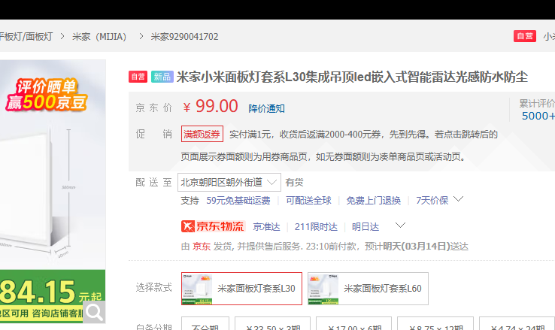Open 米家 (MIJIA) brand breadcrumb
Screen dimensions: 555x330
click(99, 36)
